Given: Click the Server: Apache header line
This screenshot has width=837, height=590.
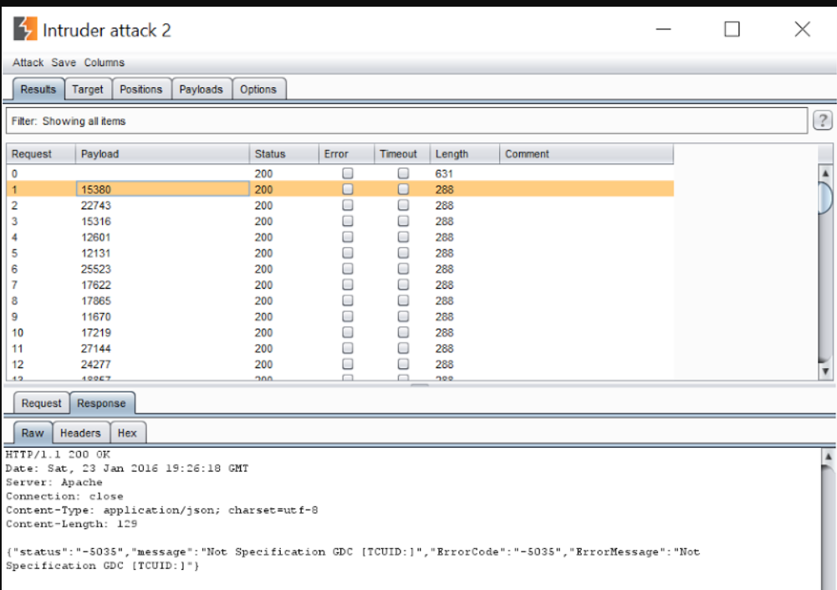Looking at the screenshot, I should [x=54, y=482].
